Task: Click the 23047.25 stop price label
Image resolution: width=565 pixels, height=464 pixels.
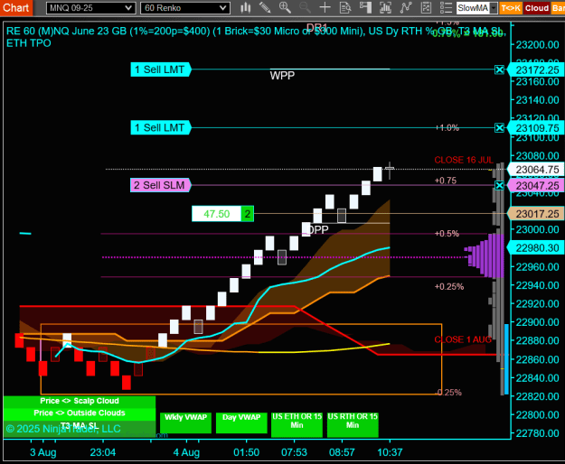Action: pos(536,186)
